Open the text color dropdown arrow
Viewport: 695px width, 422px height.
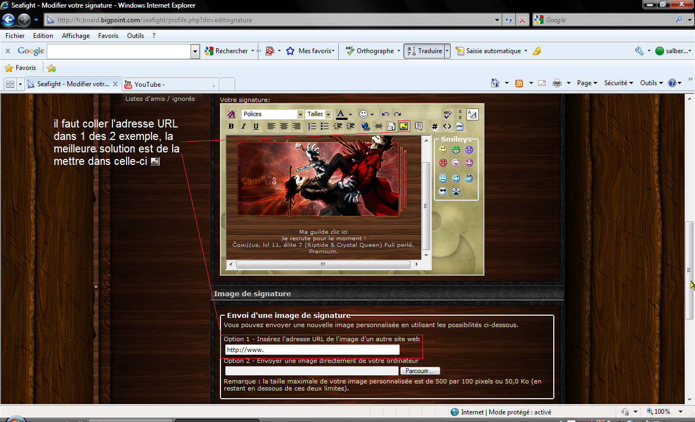pyautogui.click(x=351, y=114)
